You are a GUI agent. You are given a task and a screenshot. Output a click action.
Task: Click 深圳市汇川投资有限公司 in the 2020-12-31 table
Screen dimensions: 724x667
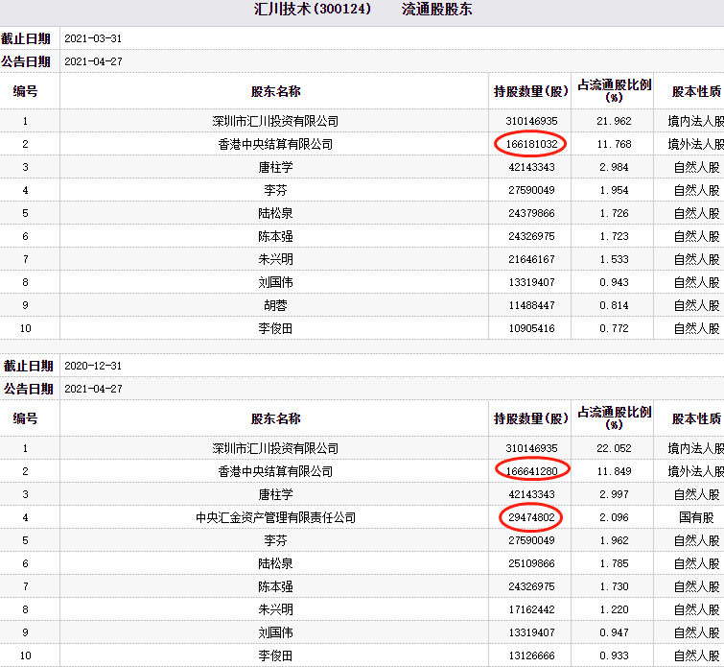275,448
